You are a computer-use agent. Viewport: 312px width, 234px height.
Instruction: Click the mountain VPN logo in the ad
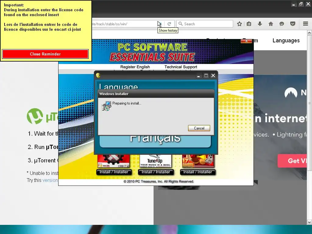[291, 93]
